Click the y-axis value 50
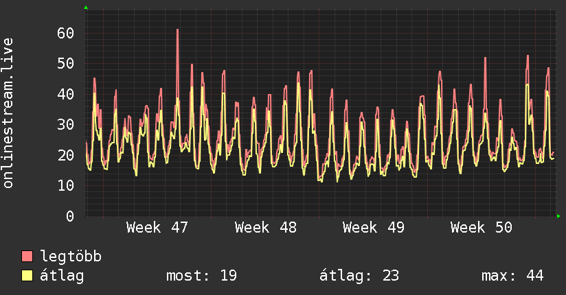Viewport: 566px width, 295px height. tap(65, 64)
